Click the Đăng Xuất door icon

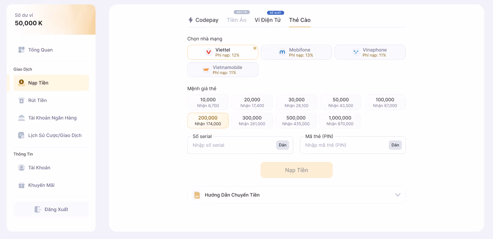pyautogui.click(x=38, y=209)
